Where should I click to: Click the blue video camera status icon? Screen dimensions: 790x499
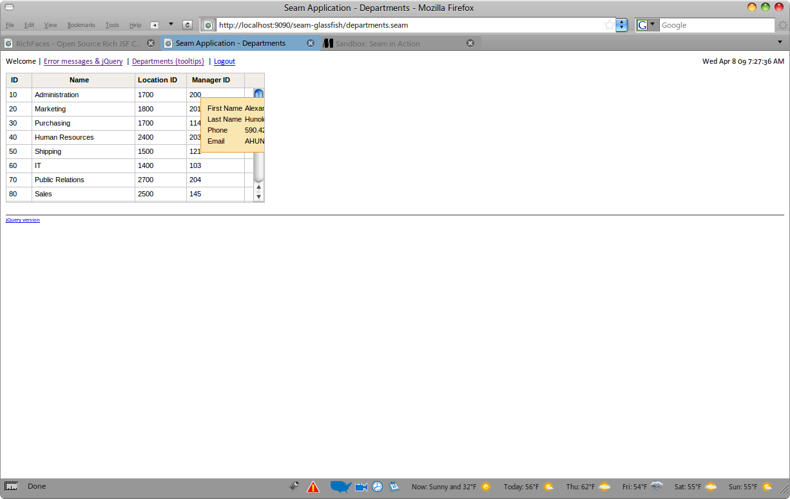click(361, 487)
